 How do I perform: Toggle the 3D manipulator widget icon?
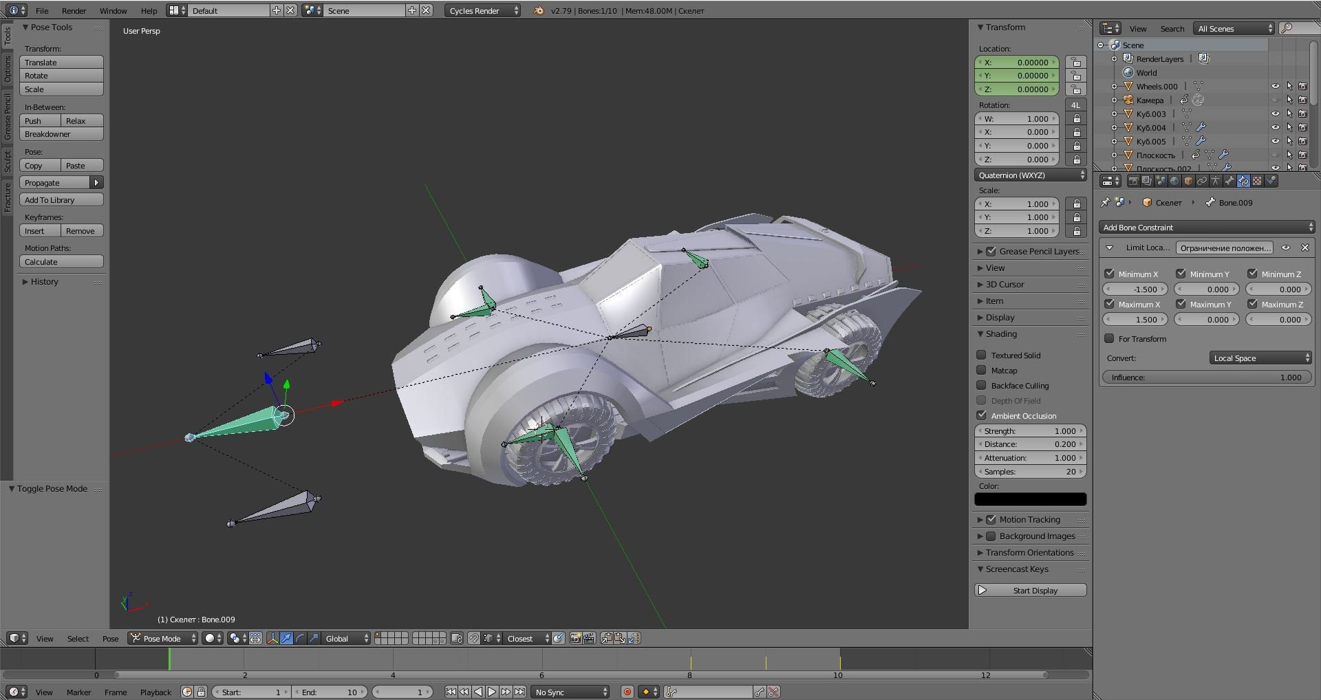point(272,638)
